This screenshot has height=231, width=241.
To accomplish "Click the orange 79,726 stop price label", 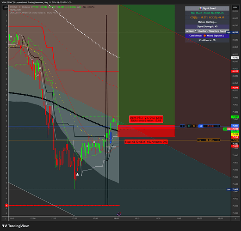I will click(x=235, y=140).
